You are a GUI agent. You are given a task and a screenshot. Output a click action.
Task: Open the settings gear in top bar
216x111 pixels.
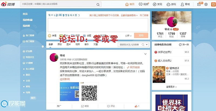pyautogui.click(x=206, y=4)
